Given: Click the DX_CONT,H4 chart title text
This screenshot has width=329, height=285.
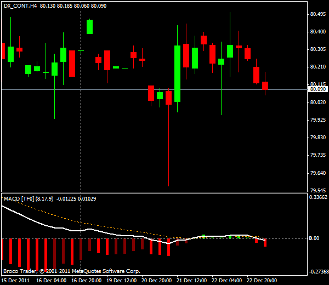Looking at the screenshot, I should (20, 6).
